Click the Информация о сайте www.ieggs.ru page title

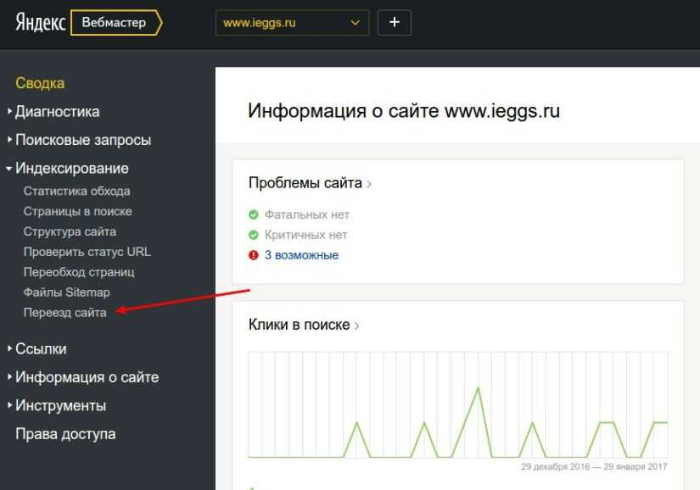point(404,111)
